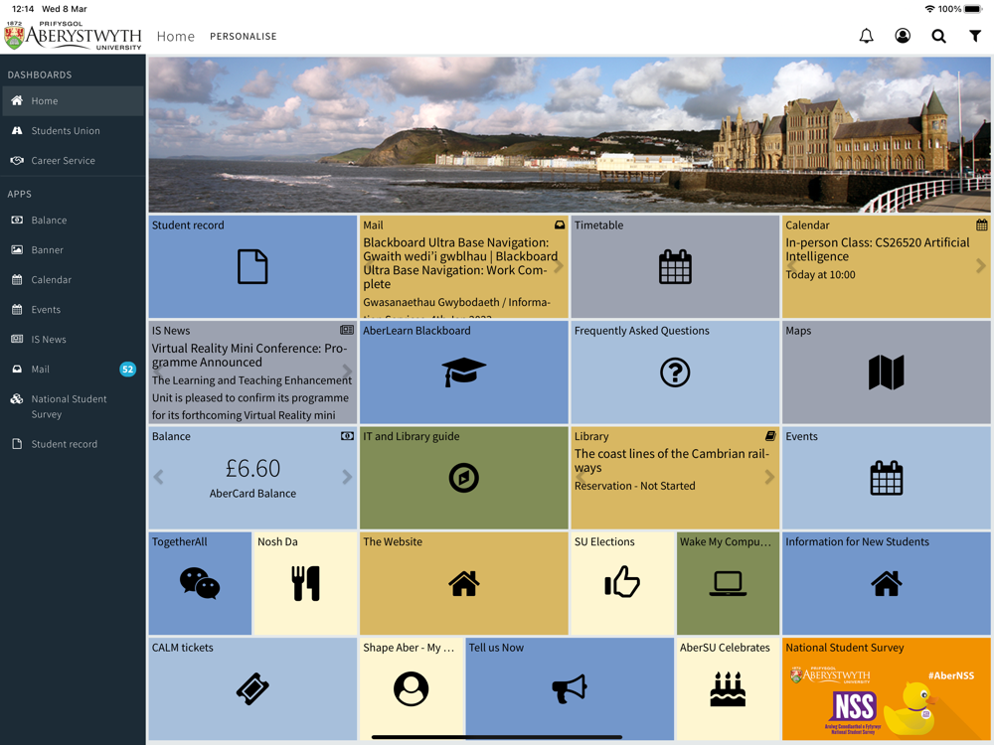Show next Calendar tile event
994x745 pixels.
pos(981,266)
